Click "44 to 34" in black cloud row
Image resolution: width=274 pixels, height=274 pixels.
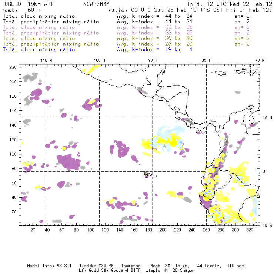[179, 16]
